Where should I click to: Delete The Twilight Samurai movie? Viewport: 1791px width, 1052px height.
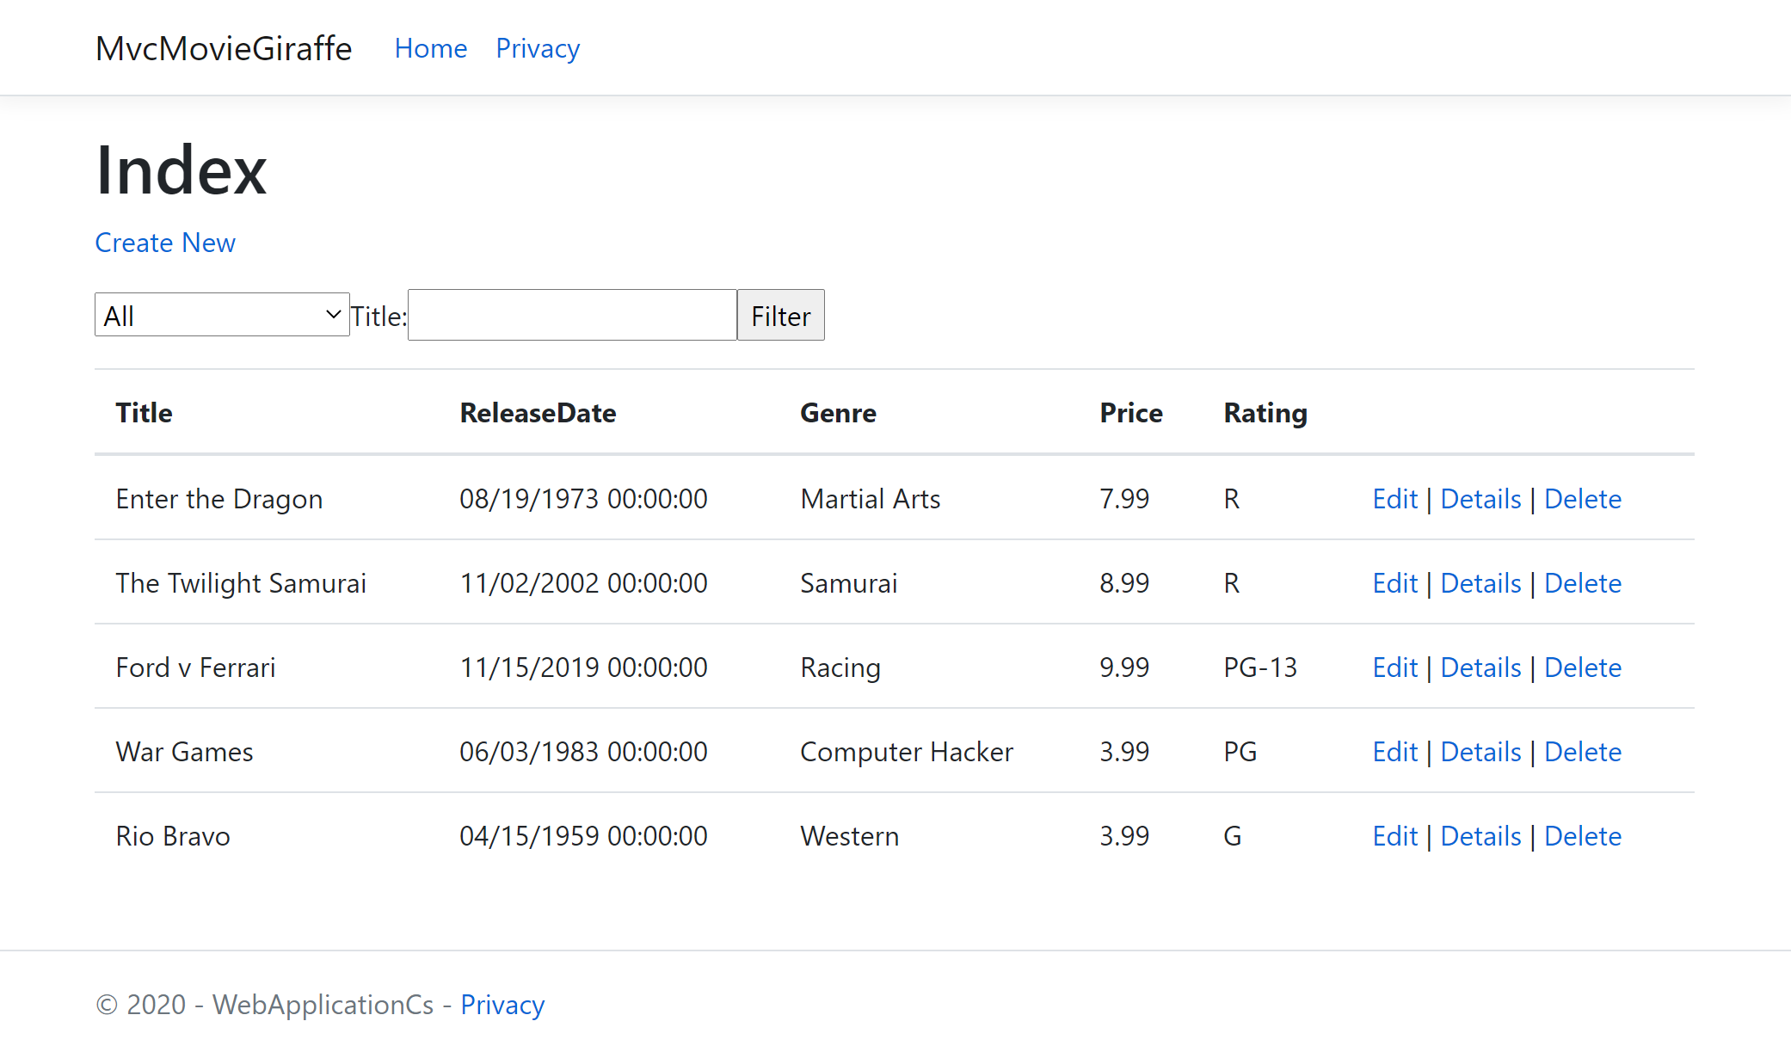point(1582,583)
